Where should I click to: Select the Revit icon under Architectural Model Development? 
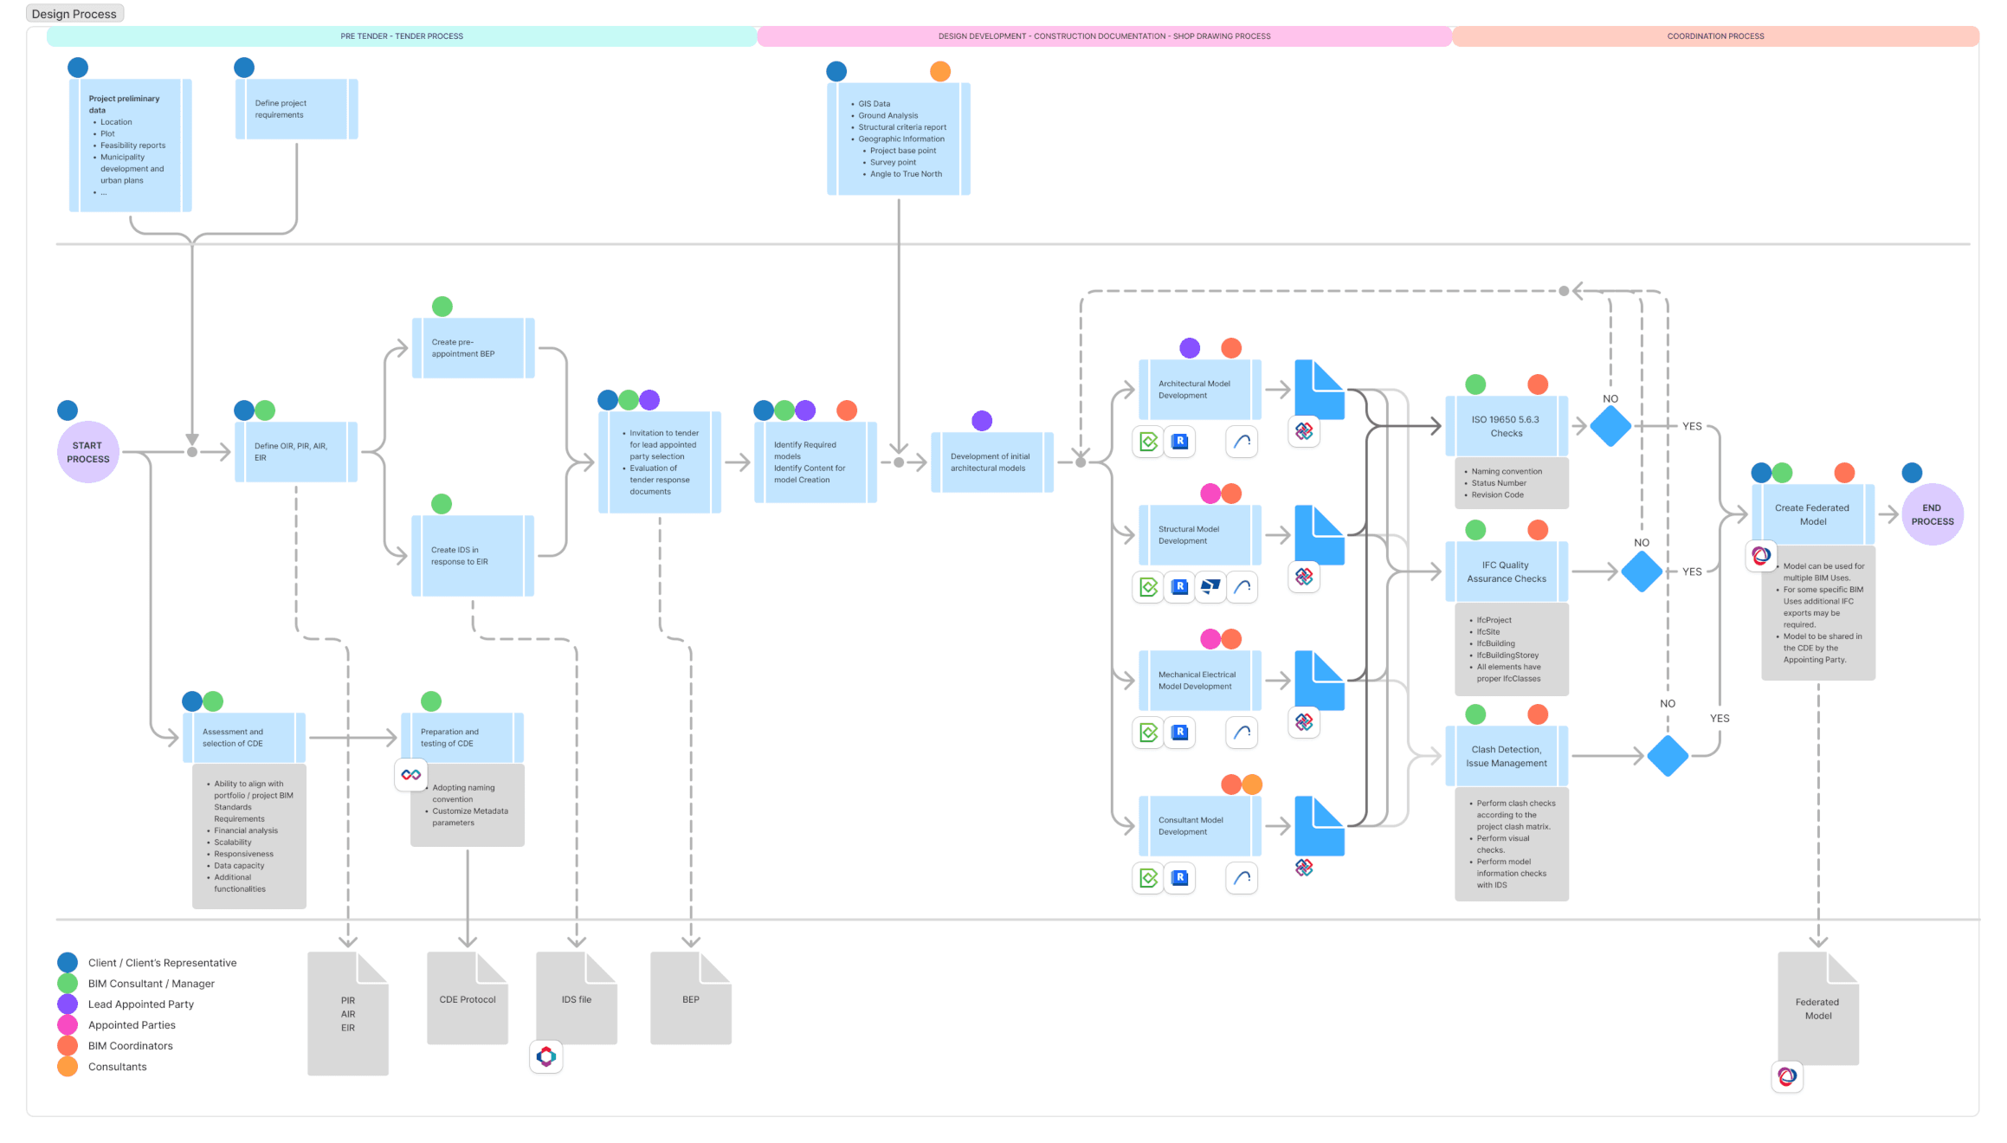pyautogui.click(x=1179, y=442)
